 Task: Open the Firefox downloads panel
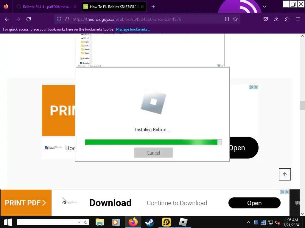[x=276, y=19]
